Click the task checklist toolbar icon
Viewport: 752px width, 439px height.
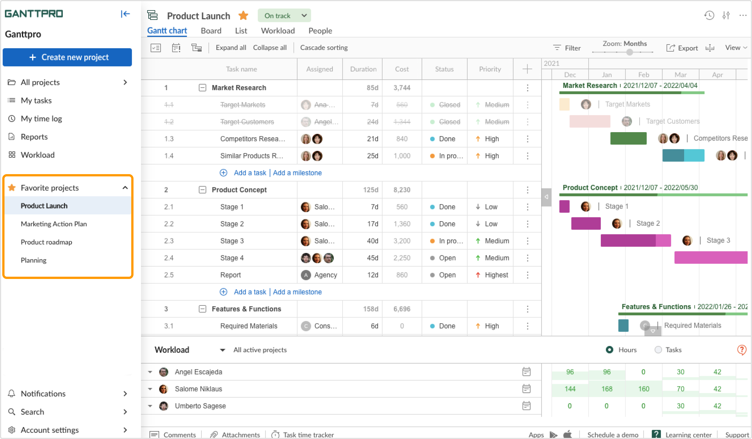coord(156,48)
